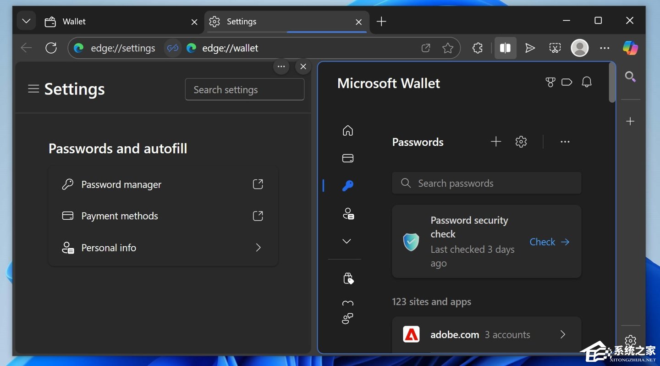
Task: Click the Password manager external link icon
Action: 258,184
